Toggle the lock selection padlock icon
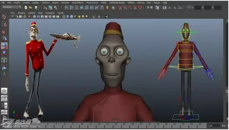Viewport: 229px width, 130px height. 108,7
